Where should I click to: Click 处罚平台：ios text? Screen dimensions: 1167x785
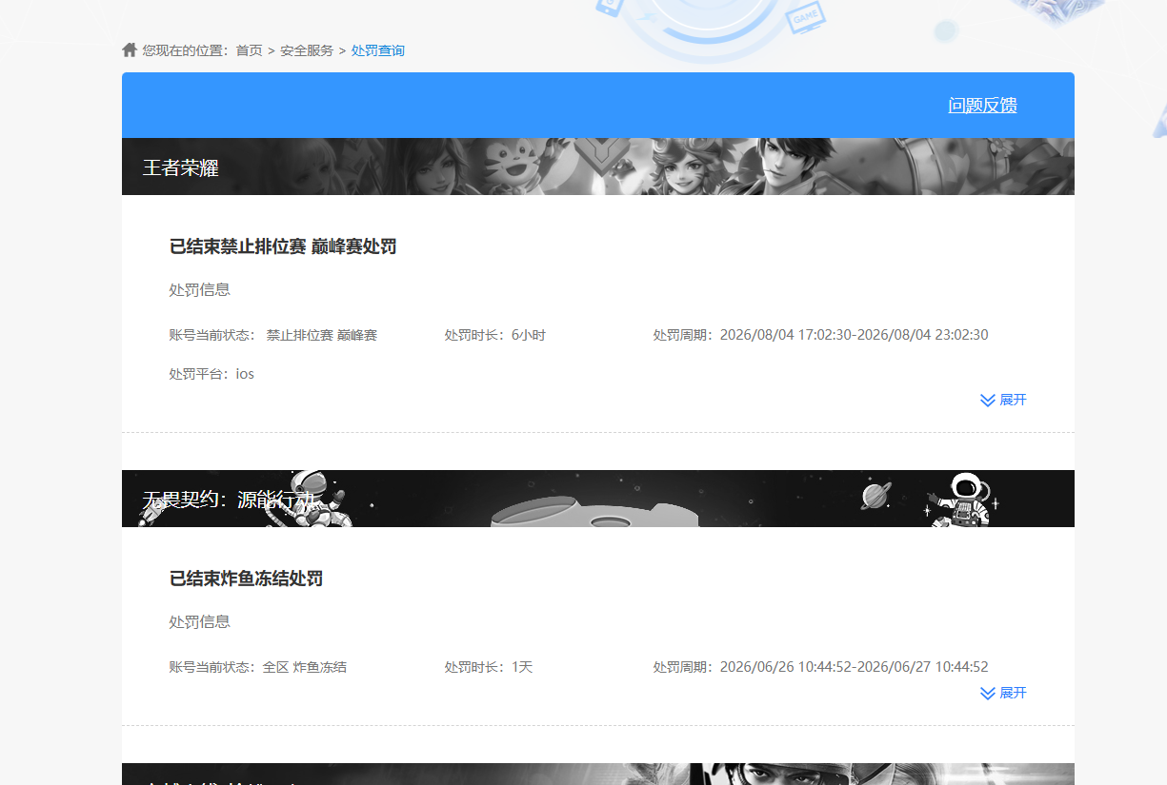211,374
